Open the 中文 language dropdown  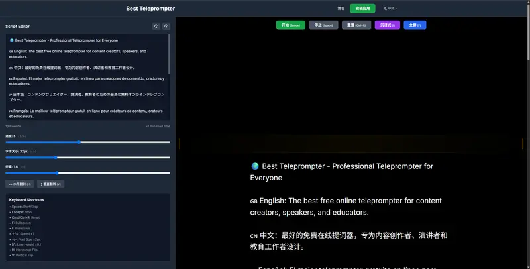pyautogui.click(x=390, y=9)
